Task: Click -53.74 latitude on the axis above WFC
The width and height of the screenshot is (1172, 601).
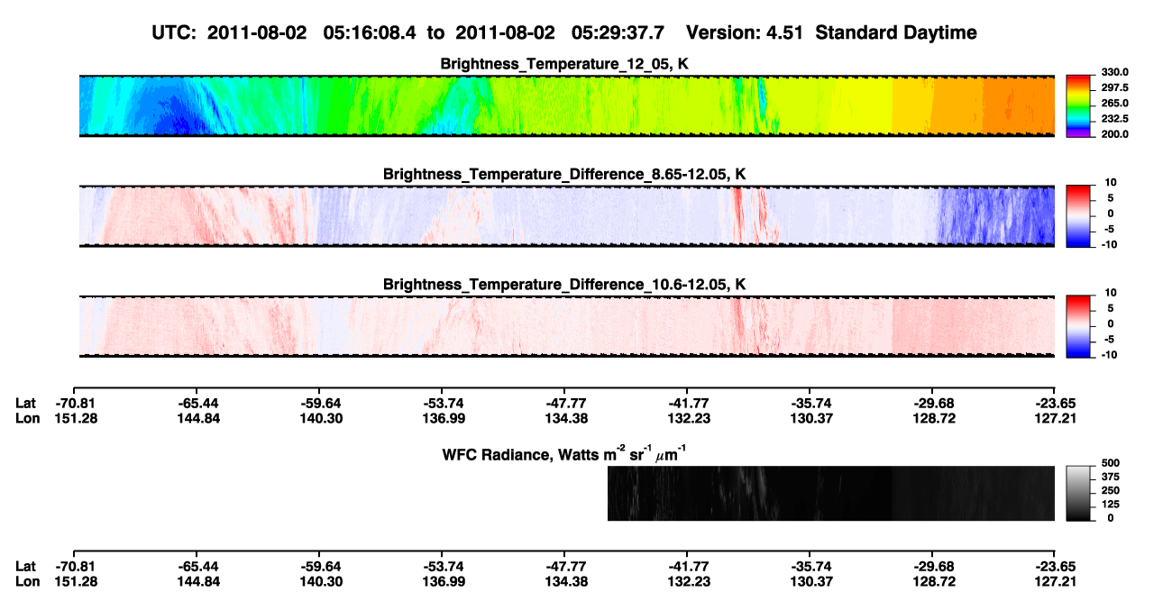Action: [444, 403]
